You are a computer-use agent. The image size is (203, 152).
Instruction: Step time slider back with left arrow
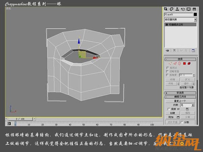(7, 119)
